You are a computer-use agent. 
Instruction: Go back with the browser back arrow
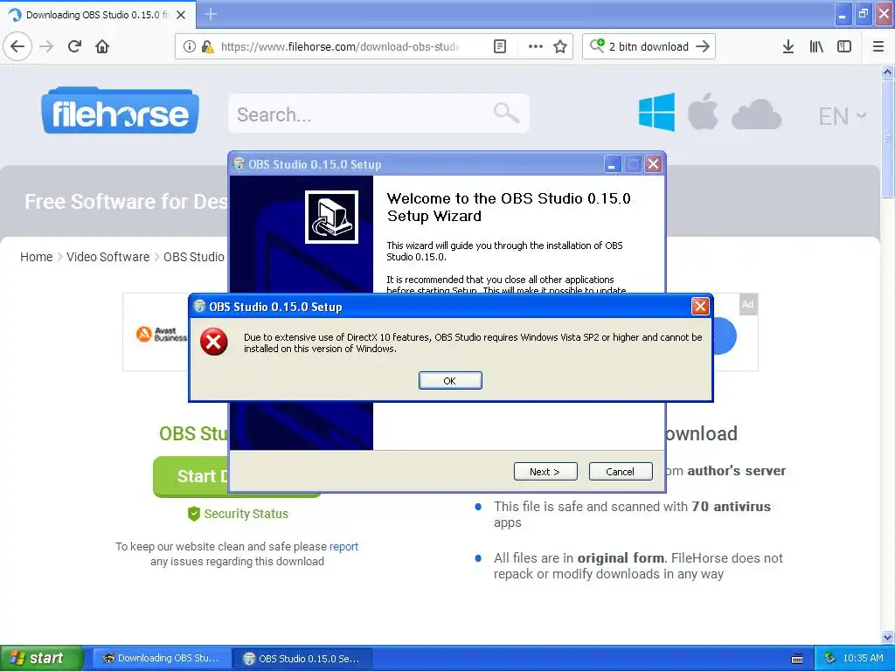click(17, 46)
